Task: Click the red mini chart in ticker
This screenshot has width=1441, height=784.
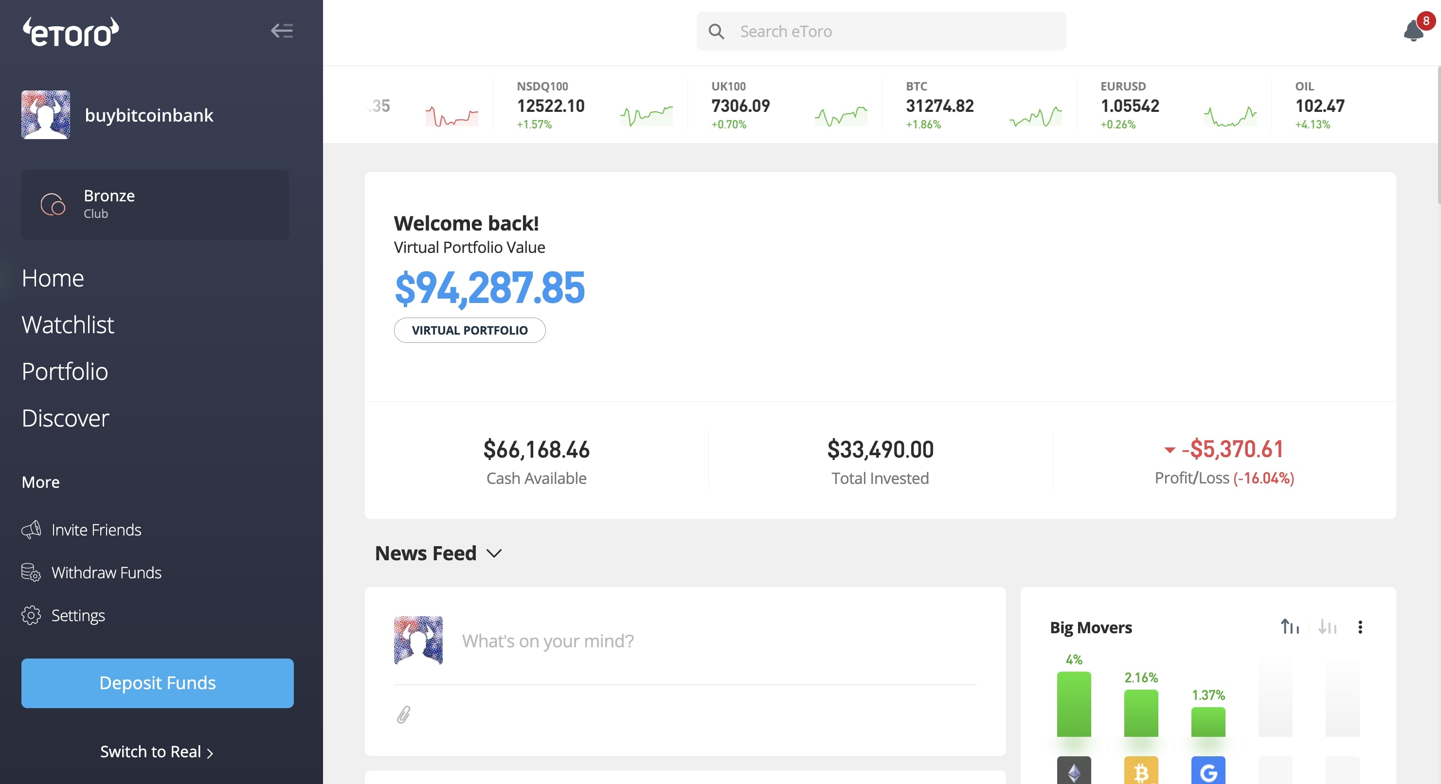Action: pos(451,116)
